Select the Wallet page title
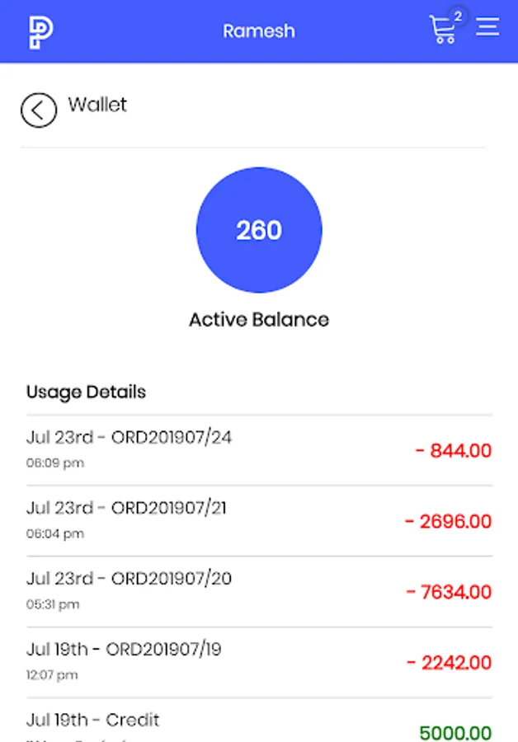The width and height of the screenshot is (518, 742). pyautogui.click(x=97, y=105)
